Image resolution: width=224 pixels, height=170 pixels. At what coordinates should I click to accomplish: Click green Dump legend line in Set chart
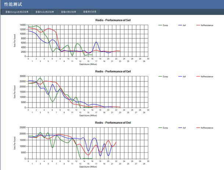pyautogui.click(x=160, y=25)
